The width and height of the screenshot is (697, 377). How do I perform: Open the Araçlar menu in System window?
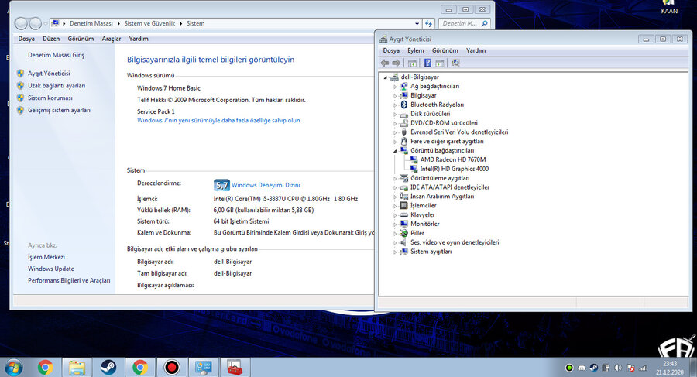[111, 39]
